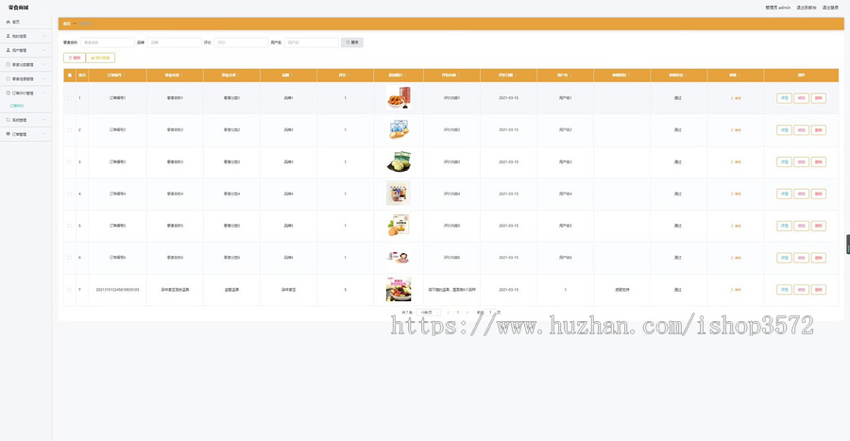Click the pagination go-to page number input
This screenshot has width=850, height=441.
(490, 313)
